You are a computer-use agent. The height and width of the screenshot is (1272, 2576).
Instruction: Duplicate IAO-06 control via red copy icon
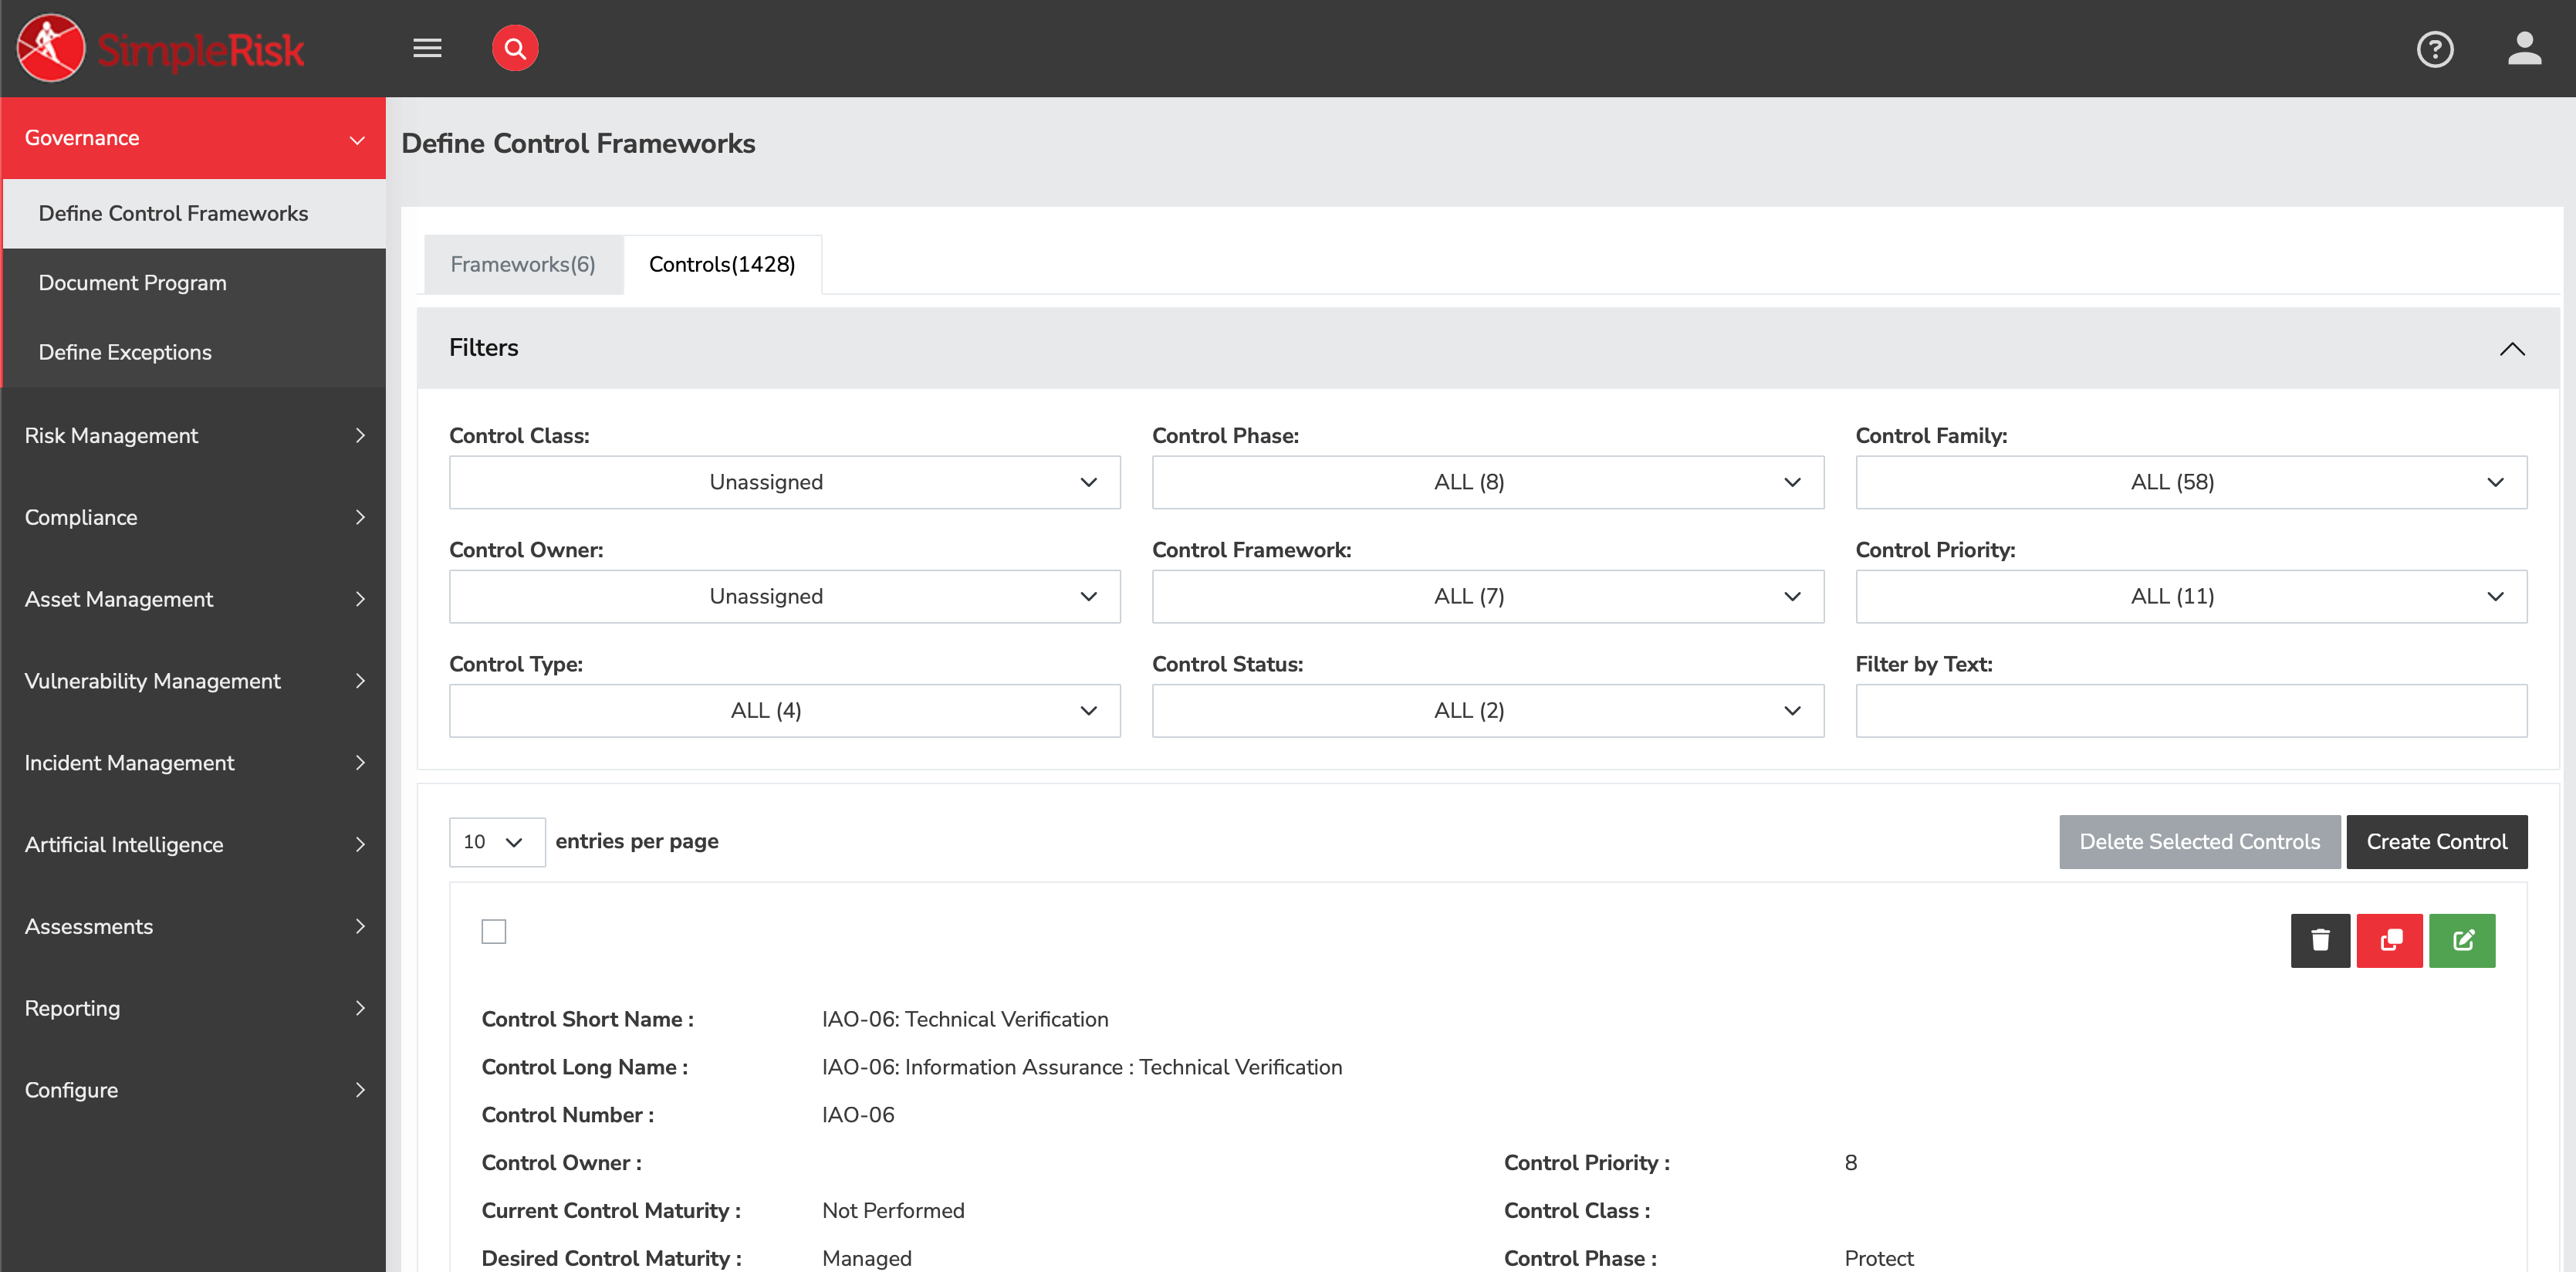(2390, 940)
